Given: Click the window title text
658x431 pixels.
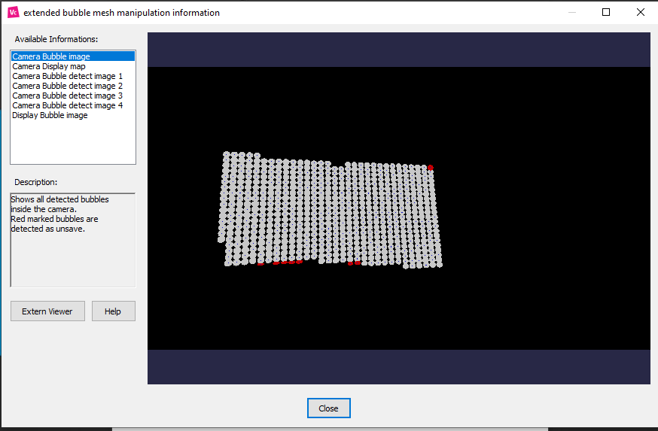Looking at the screenshot, I should 122,13.
